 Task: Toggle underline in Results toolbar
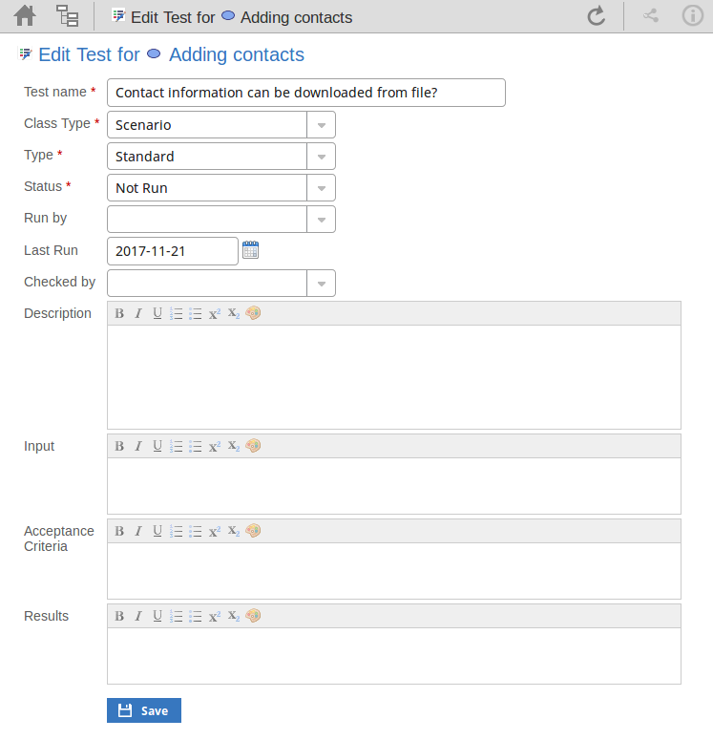pyautogui.click(x=157, y=616)
